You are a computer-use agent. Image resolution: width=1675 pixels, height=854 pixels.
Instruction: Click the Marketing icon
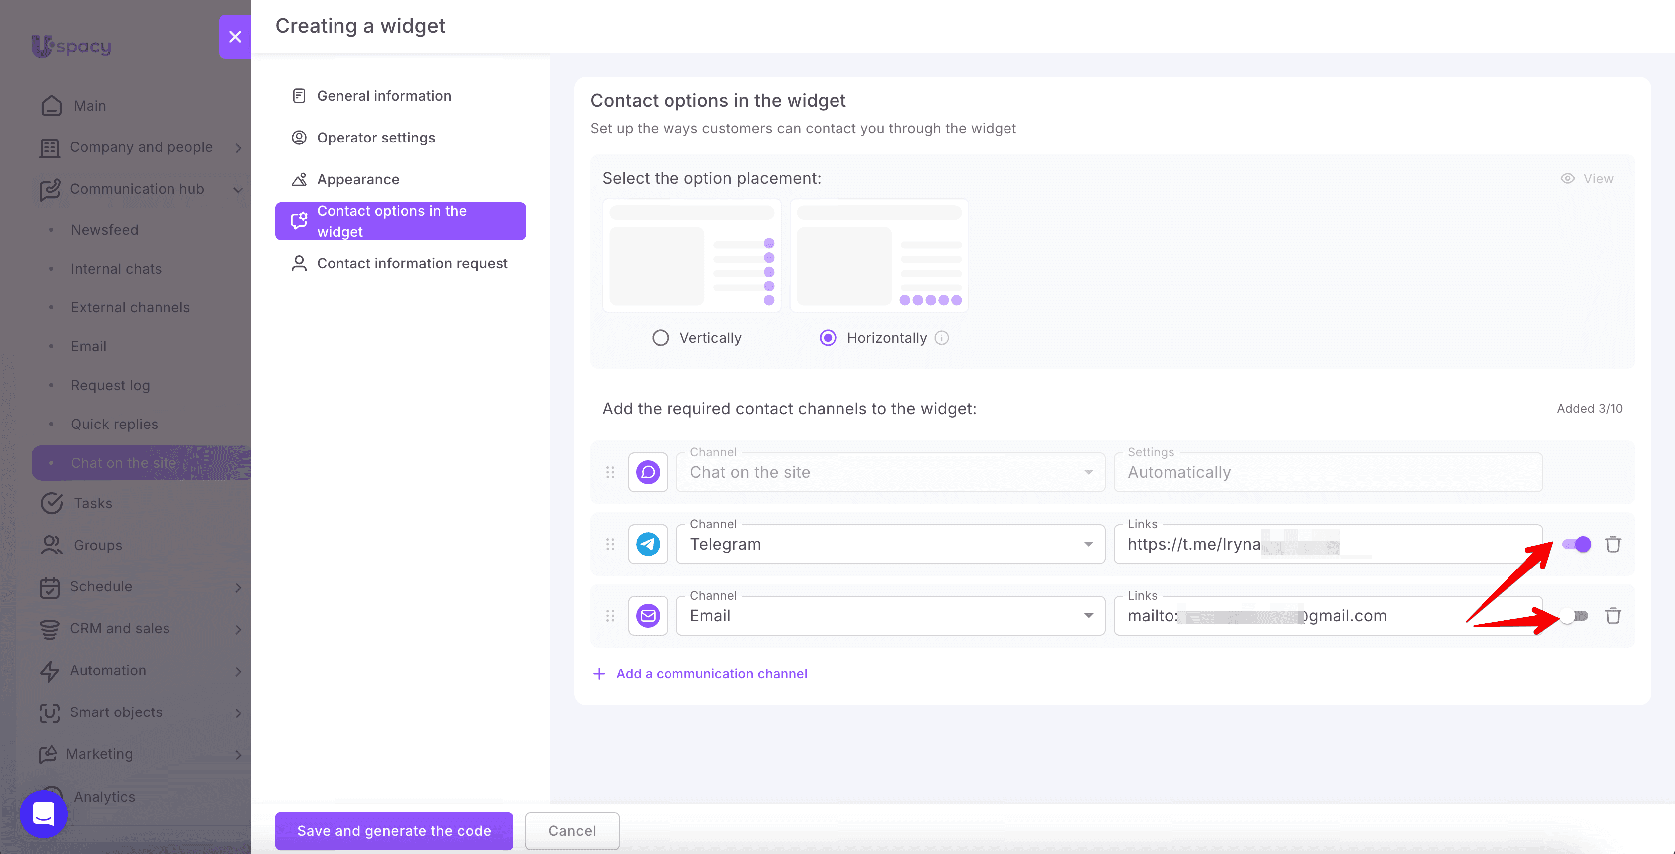47,754
